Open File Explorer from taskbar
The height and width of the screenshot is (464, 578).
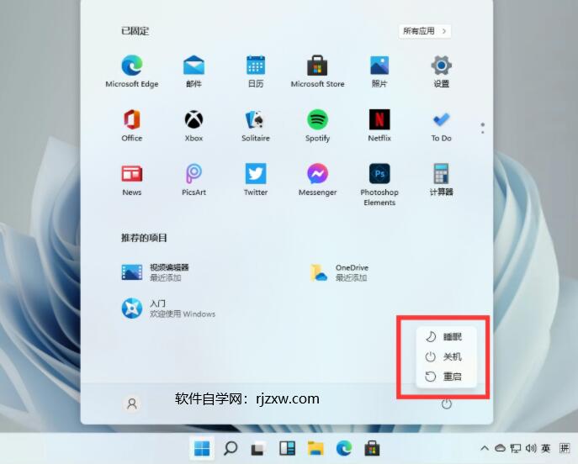click(316, 448)
